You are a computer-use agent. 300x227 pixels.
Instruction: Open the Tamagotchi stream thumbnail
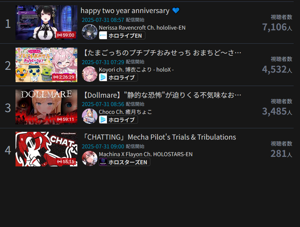pos(47,65)
